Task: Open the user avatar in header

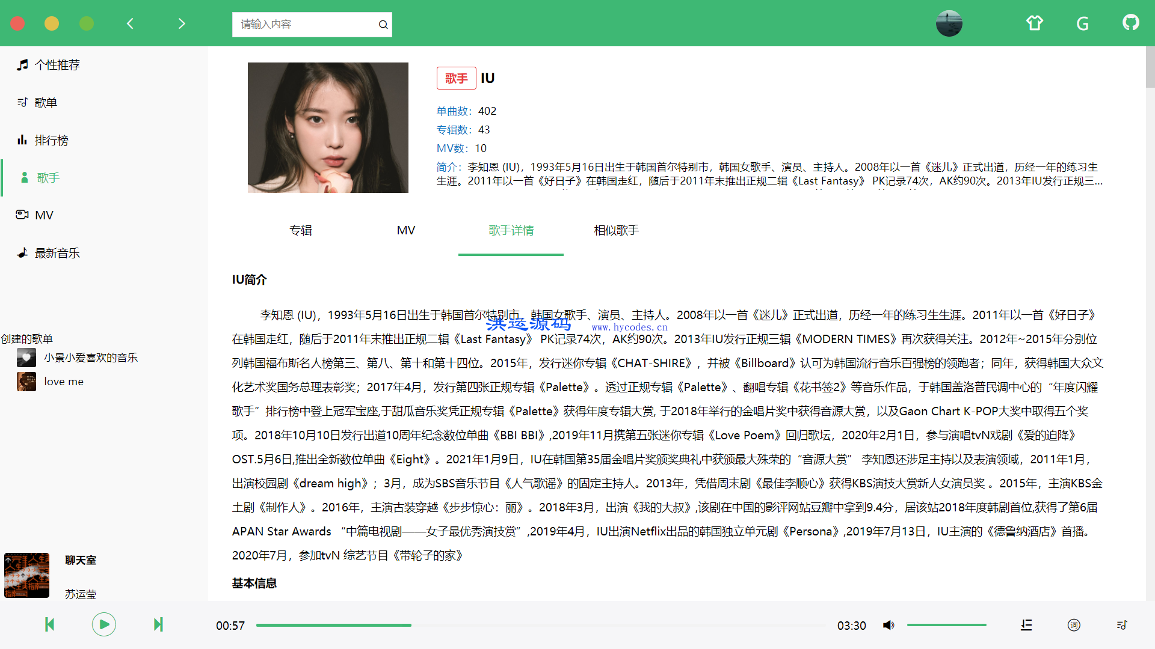Action: coord(949,23)
